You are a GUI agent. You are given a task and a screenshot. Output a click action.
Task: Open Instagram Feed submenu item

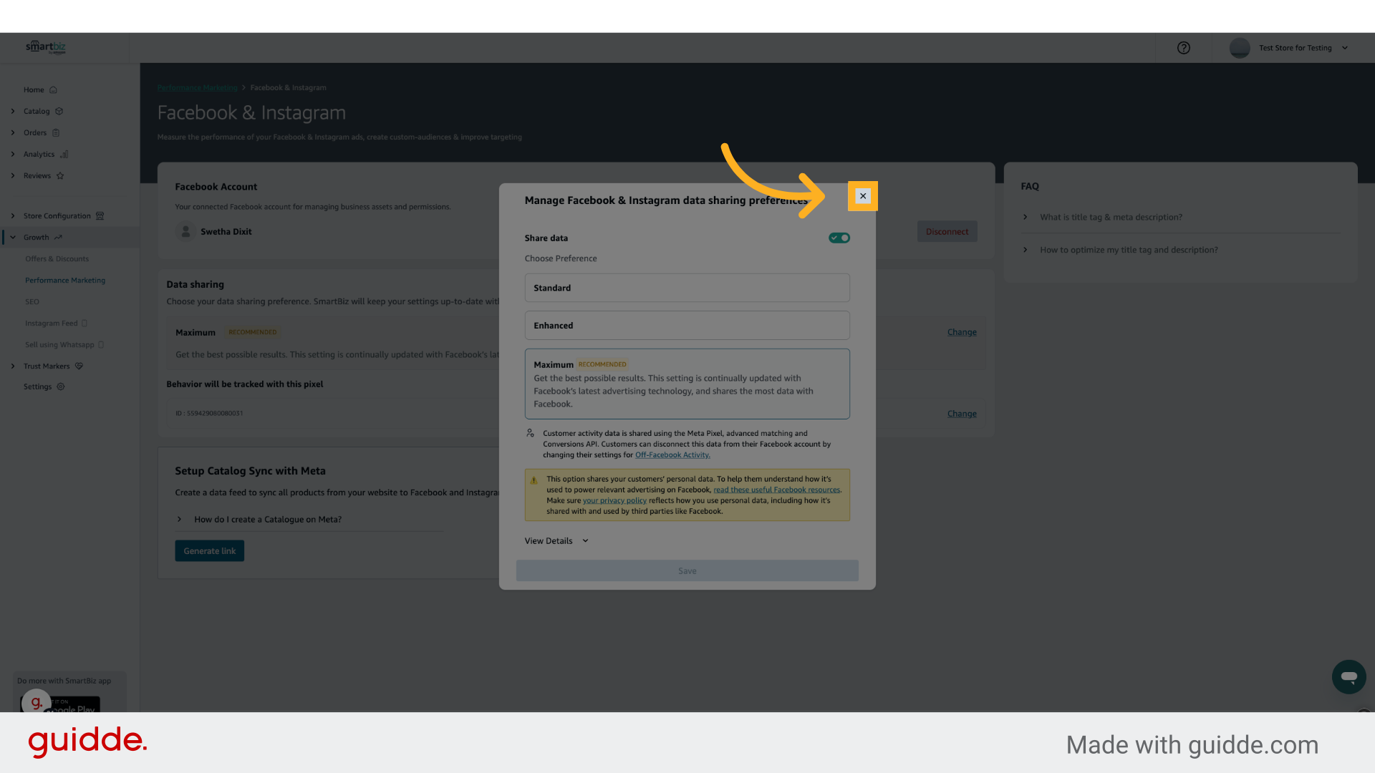pos(52,324)
